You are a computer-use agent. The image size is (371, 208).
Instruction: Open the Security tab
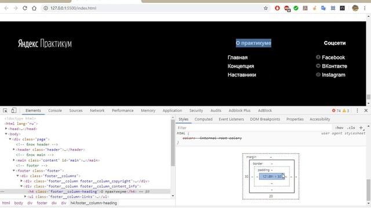pos(196,110)
